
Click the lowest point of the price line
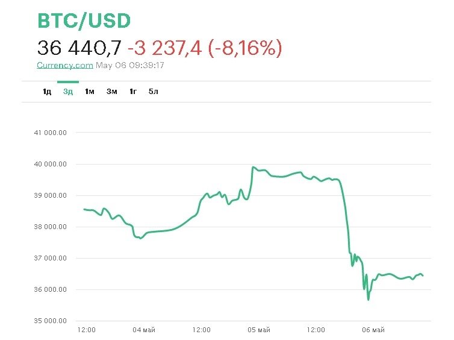pyautogui.click(x=368, y=300)
